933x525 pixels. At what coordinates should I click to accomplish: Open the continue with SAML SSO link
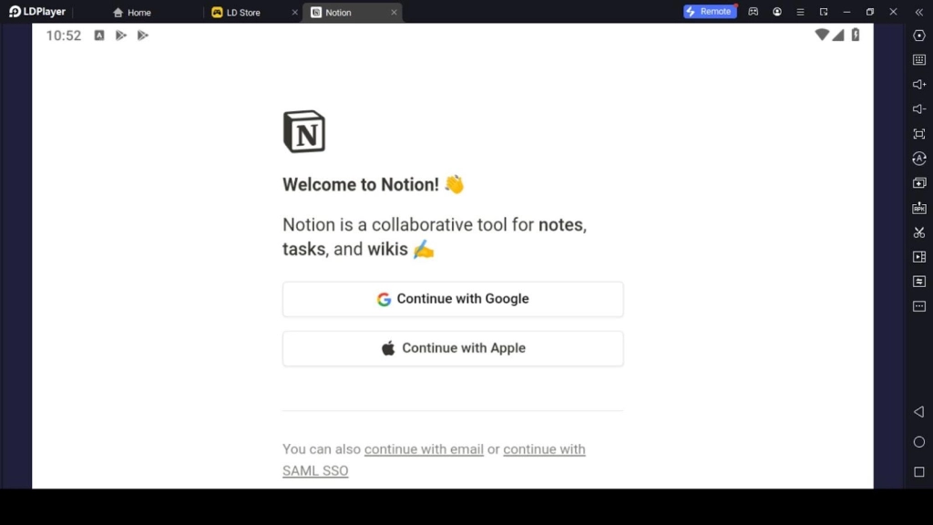pos(434,460)
